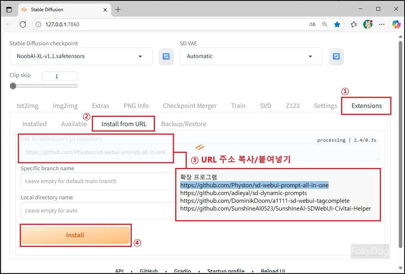
Task: Adjust the Clip skip slider
Action: (44, 86)
